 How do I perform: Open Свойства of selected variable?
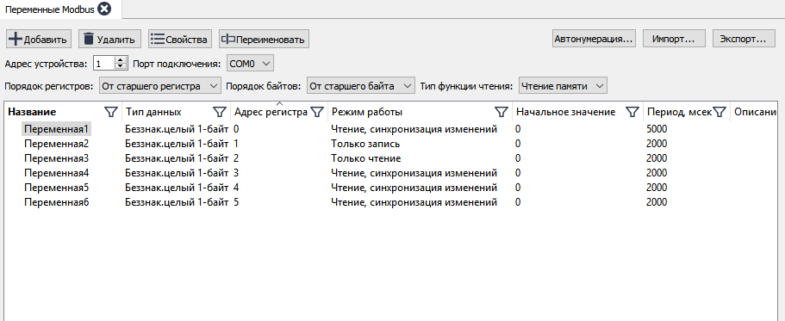(x=180, y=39)
